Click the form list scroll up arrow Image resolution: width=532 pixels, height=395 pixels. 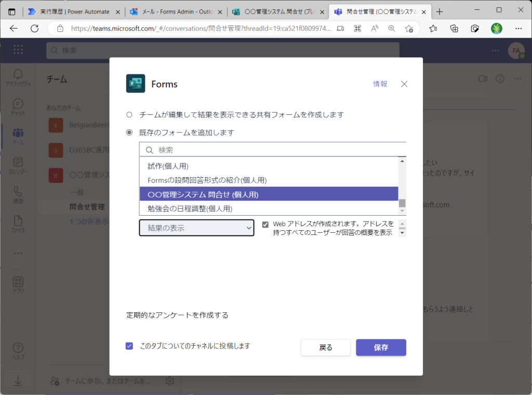point(402,161)
